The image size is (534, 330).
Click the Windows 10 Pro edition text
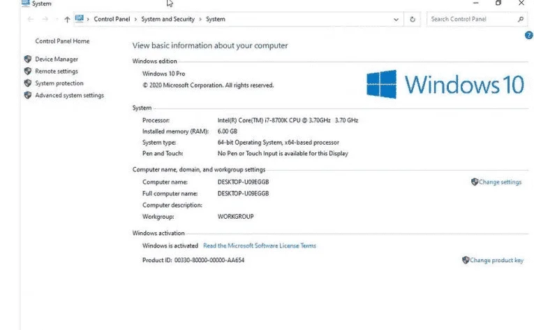163,73
